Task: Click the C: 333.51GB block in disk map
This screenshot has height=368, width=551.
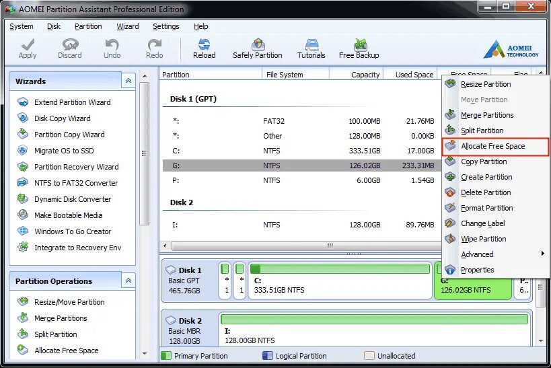Action: tap(340, 281)
